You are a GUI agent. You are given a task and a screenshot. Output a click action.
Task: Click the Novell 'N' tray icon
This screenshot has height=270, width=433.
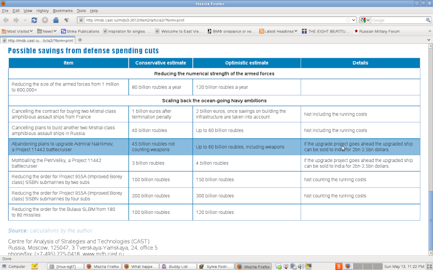pyautogui.click(x=286, y=267)
